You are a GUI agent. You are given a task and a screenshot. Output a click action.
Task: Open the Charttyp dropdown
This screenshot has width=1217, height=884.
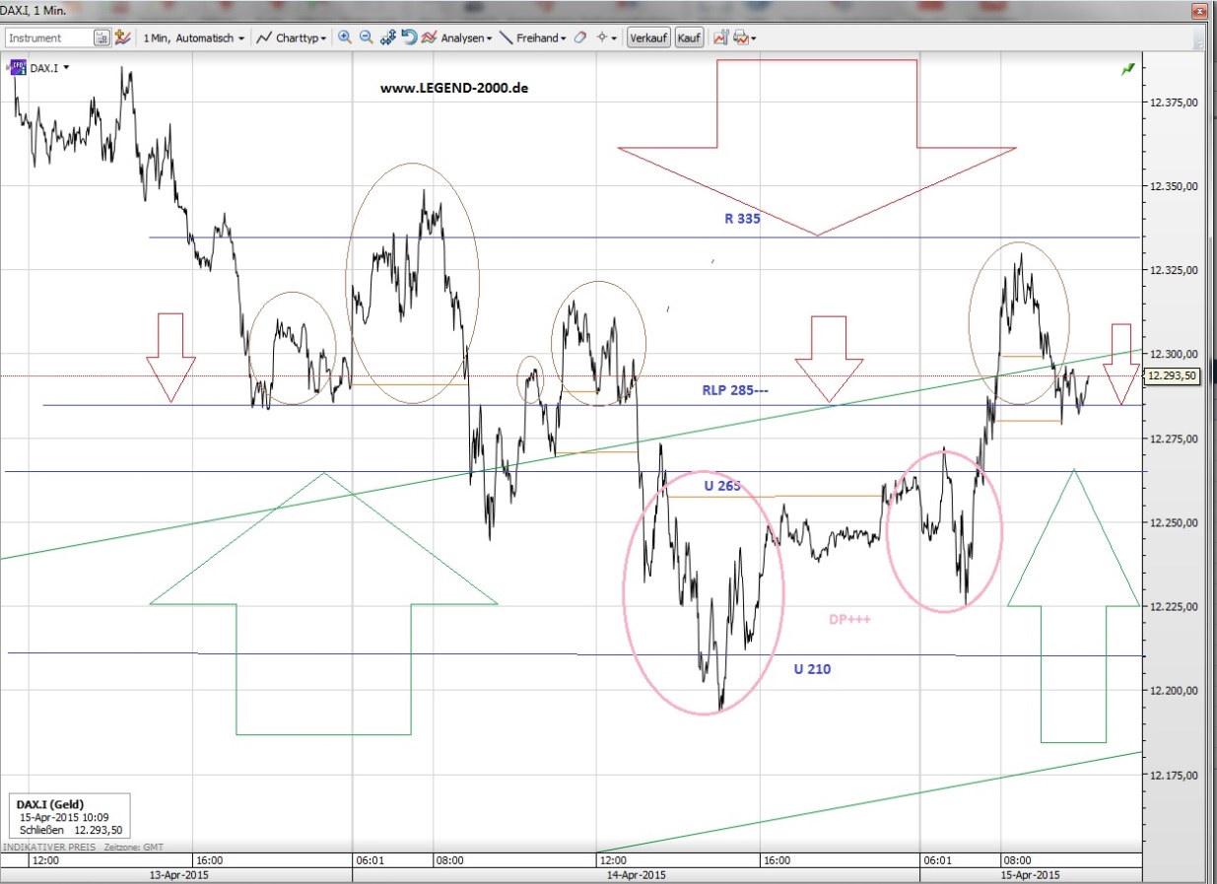[x=292, y=37]
